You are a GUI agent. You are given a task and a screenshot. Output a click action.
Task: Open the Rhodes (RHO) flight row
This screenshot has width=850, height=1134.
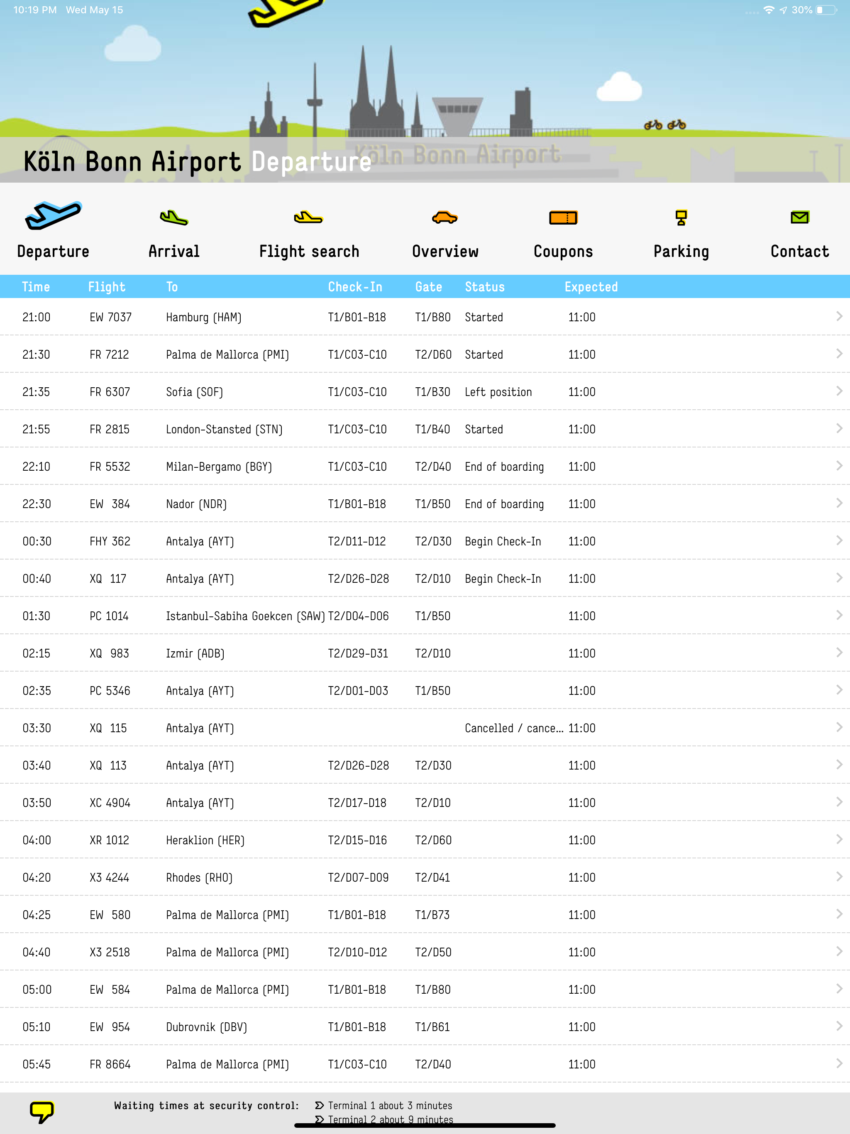pos(425,877)
